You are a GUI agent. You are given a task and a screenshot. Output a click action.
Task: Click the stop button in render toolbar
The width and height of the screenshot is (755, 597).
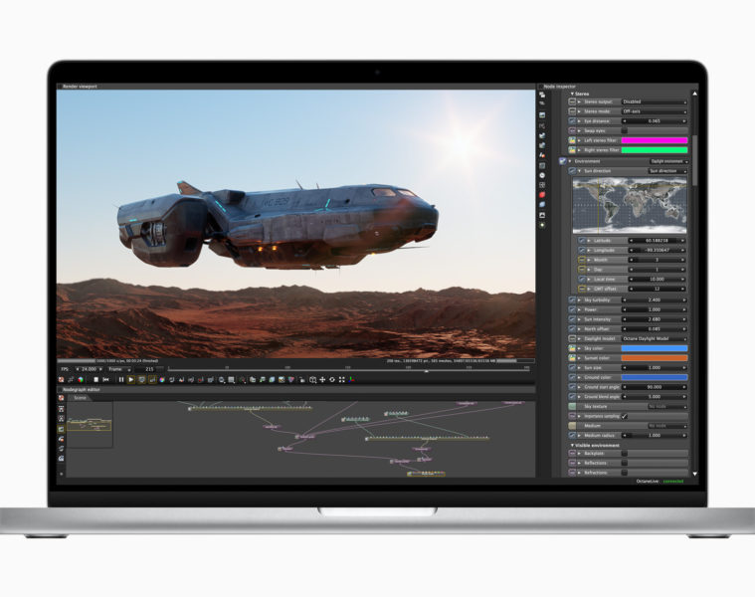pos(95,379)
